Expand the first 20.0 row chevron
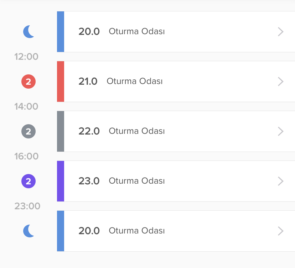The image size is (295, 268). (280, 32)
